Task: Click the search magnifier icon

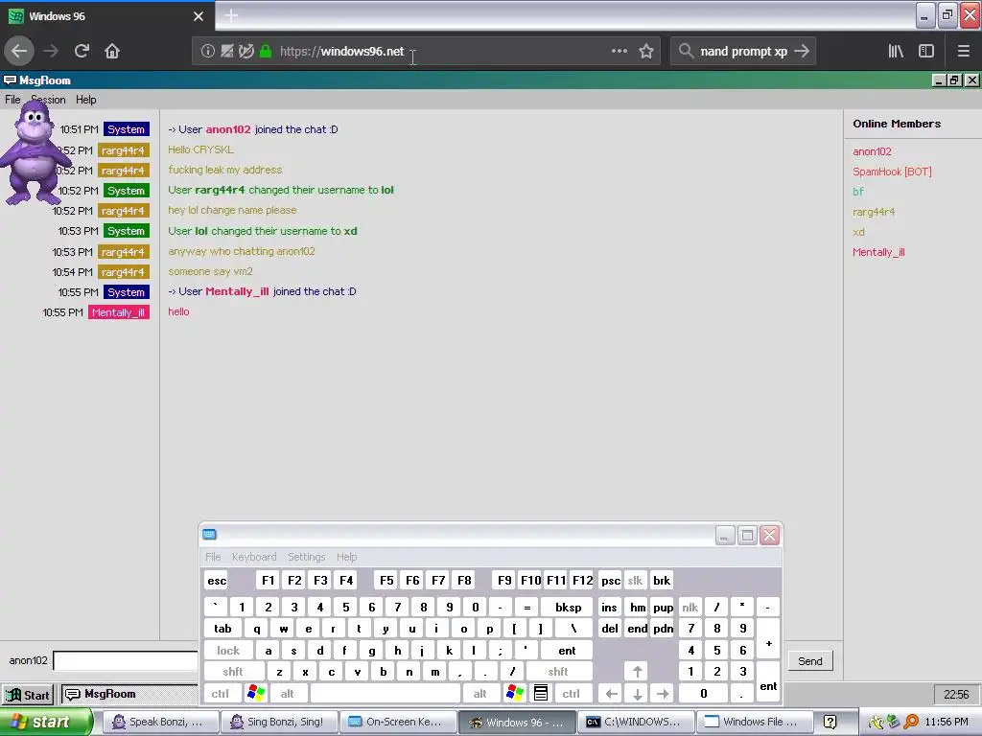Action: point(686,51)
